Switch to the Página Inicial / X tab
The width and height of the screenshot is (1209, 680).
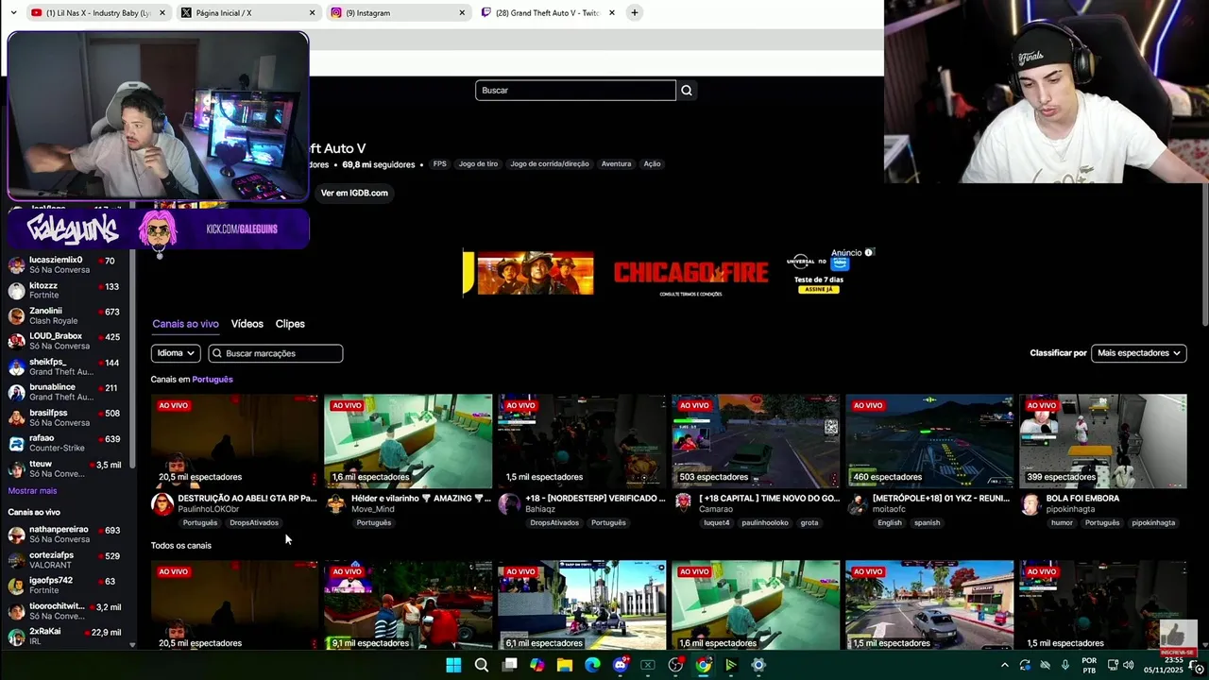(x=249, y=13)
